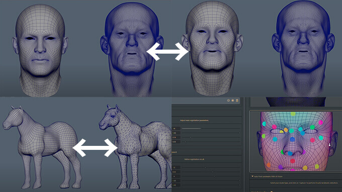Click the white arrow between the two heads
This screenshot has width=342, height=192.
click(167, 52)
